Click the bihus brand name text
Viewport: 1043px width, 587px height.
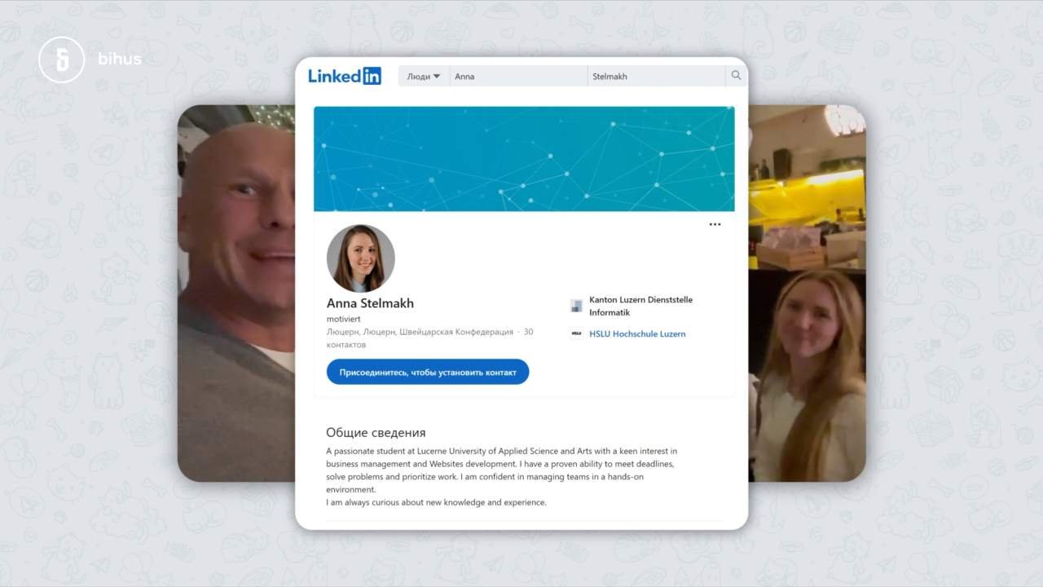coord(119,60)
